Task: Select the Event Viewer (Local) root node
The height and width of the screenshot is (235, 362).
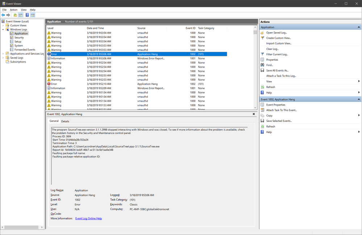Action: 17,21
